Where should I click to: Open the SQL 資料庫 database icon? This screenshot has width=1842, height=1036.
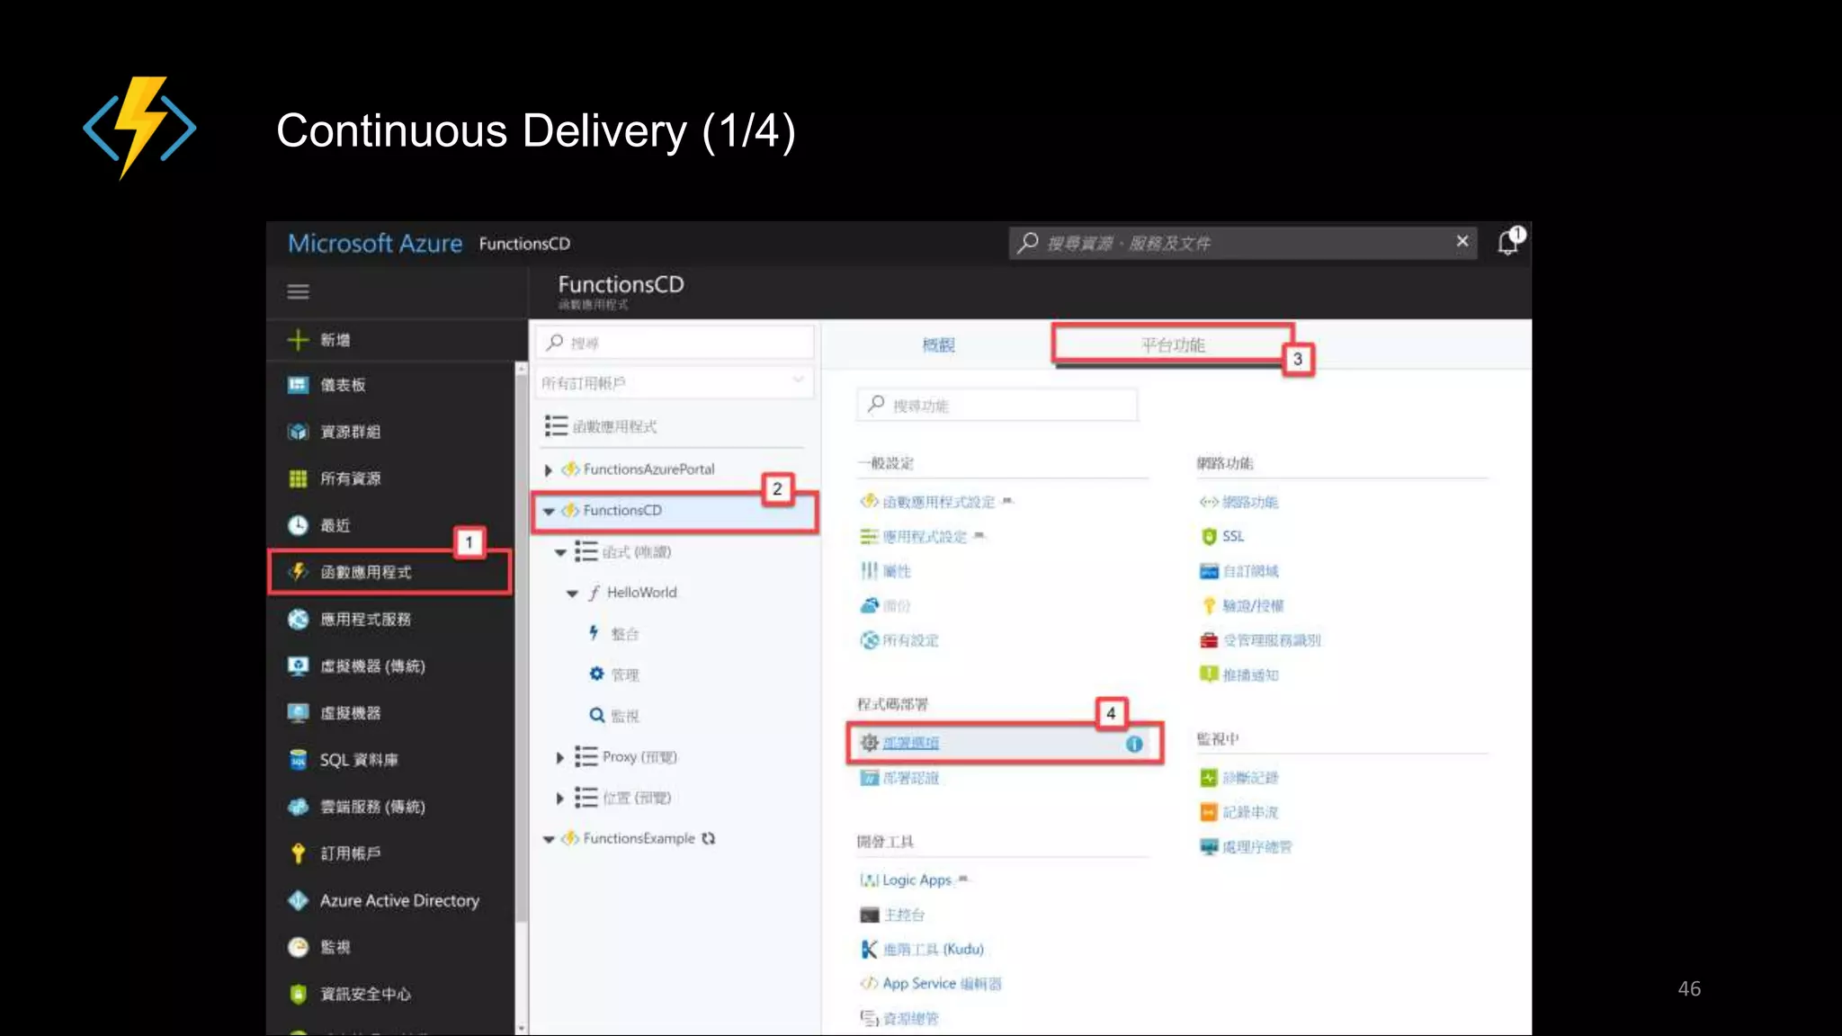pyautogui.click(x=298, y=760)
